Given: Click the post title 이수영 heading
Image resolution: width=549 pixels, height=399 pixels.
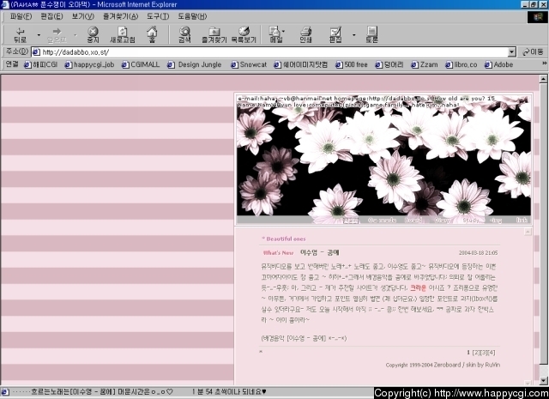Looking at the screenshot, I should (320, 252).
